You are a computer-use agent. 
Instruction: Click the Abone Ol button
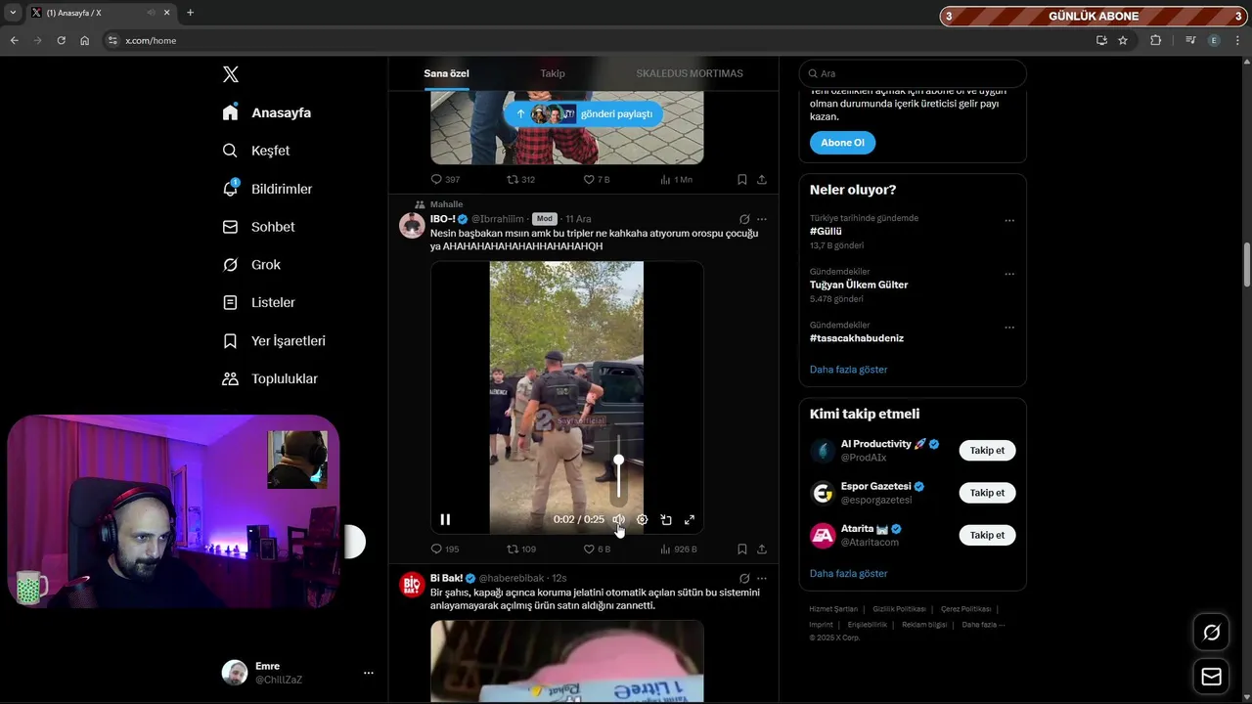842,143
